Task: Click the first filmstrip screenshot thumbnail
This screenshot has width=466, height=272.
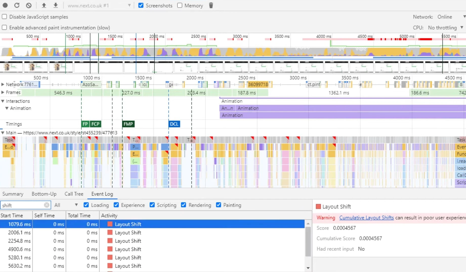Action: click(12, 67)
